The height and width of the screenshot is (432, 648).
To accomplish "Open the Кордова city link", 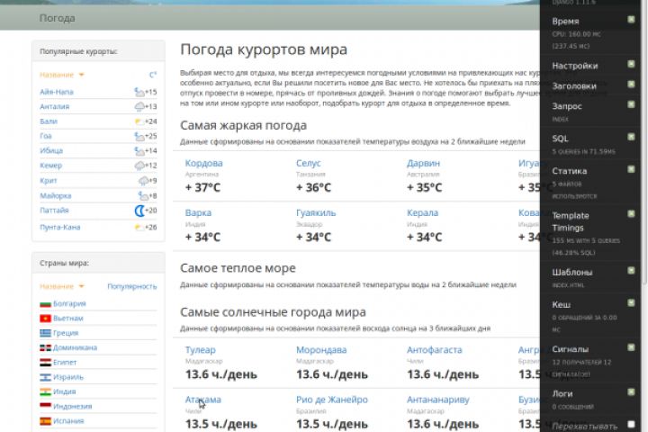I will point(203,163).
